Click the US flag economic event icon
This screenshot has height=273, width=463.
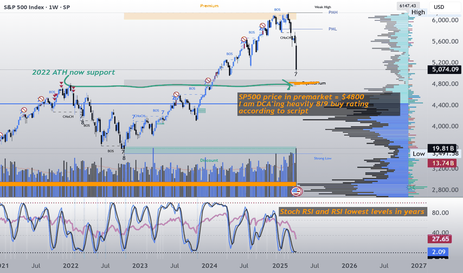(x=296, y=192)
